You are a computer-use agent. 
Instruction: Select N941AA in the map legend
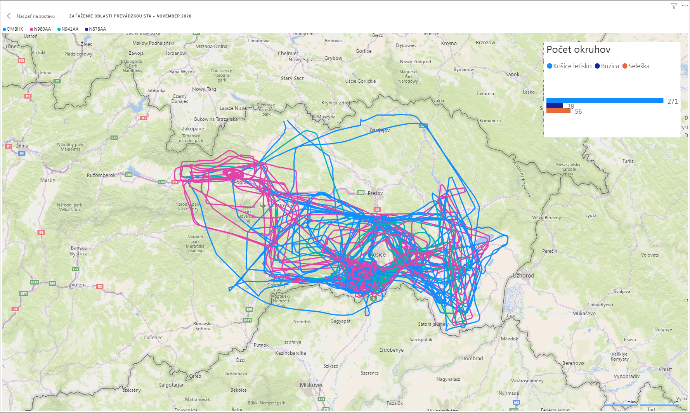pos(69,29)
